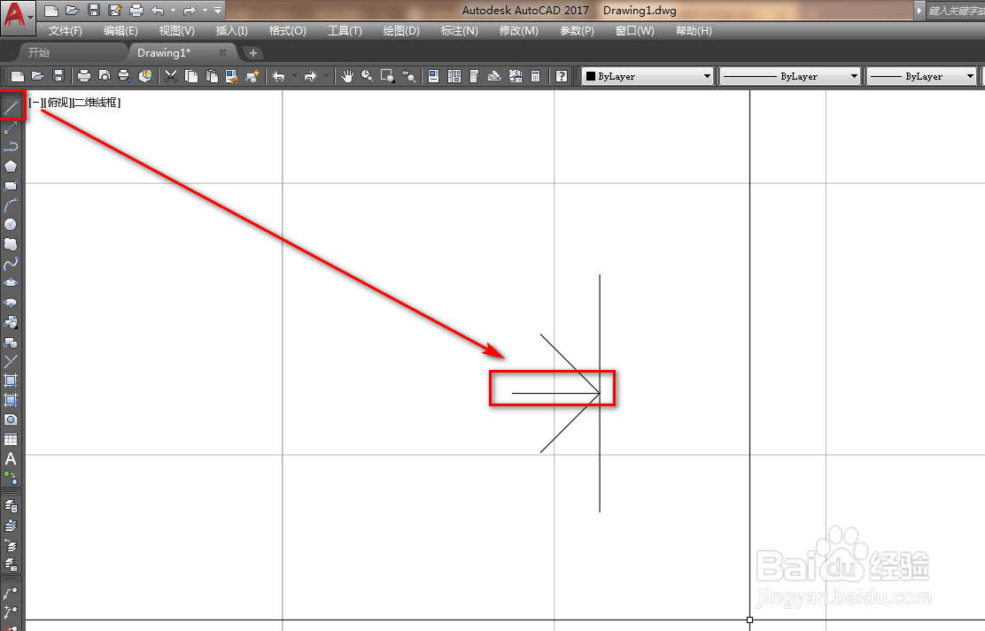Open the 修改(M) menu
The width and height of the screenshot is (985, 631).
click(518, 31)
